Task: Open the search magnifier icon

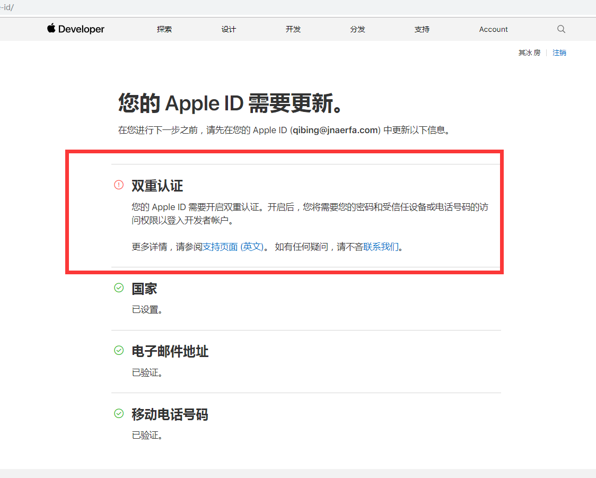Action: tap(561, 29)
